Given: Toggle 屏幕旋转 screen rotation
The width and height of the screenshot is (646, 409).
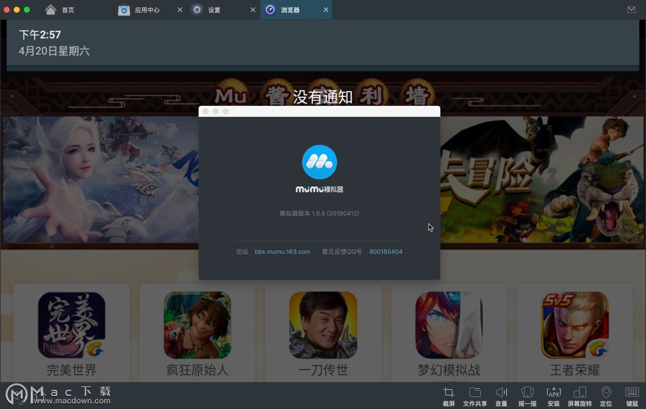Looking at the screenshot, I should [580, 396].
